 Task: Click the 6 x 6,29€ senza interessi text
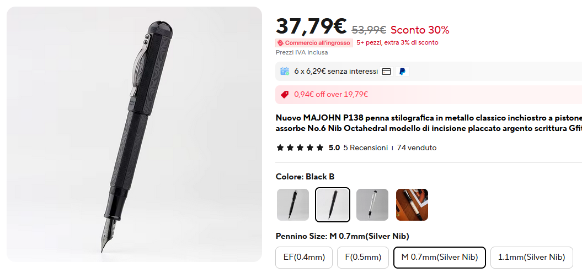[x=336, y=72]
